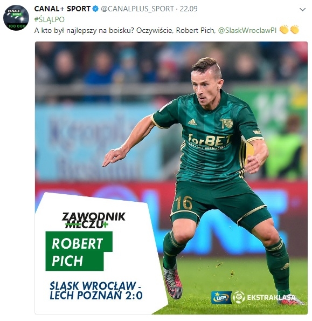This screenshot has width=312, height=321.
Task: Click the second clapping hands emoji
Action: click(295, 30)
